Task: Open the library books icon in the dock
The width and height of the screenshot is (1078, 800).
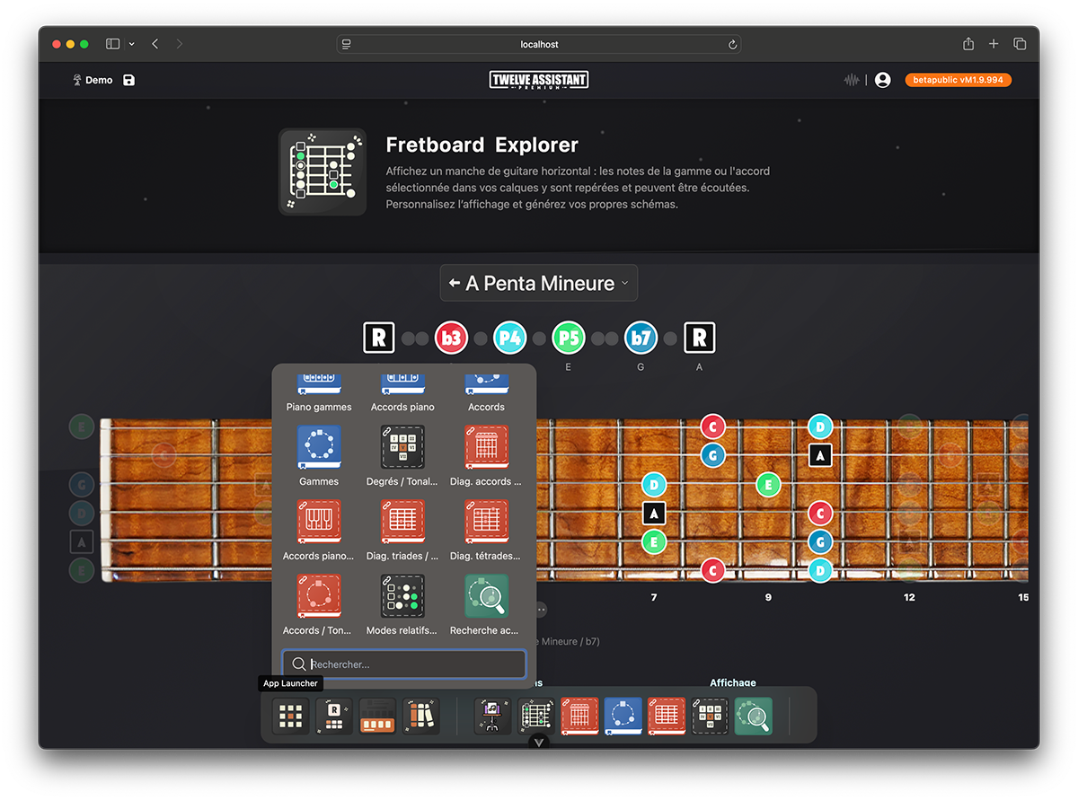Action: 421,716
